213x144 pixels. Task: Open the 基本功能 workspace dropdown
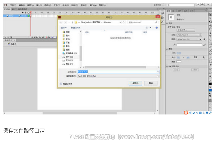tap(158, 5)
